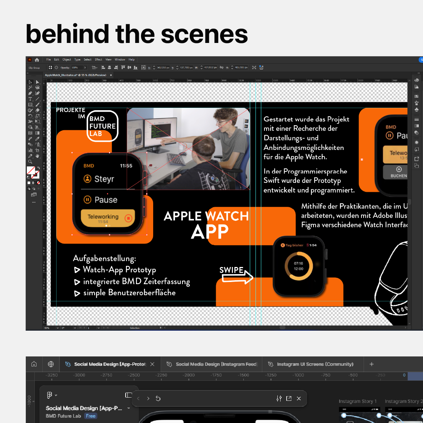The height and width of the screenshot is (423, 423).
Task: Open the Transparency panel icon
Action: pos(417,132)
